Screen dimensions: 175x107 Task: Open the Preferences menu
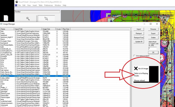coord(49,5)
